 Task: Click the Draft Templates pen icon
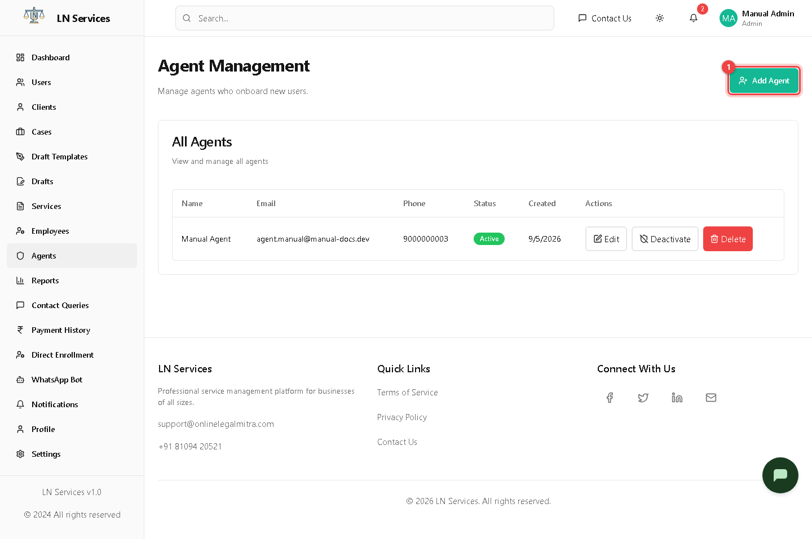click(20, 157)
